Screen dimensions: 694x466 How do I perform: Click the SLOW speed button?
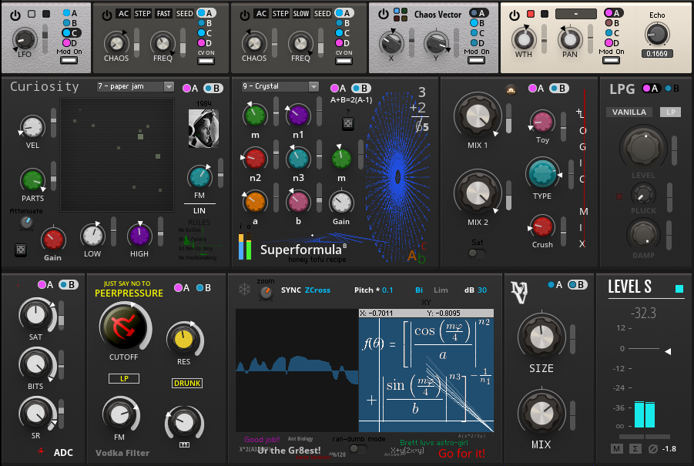click(x=301, y=14)
